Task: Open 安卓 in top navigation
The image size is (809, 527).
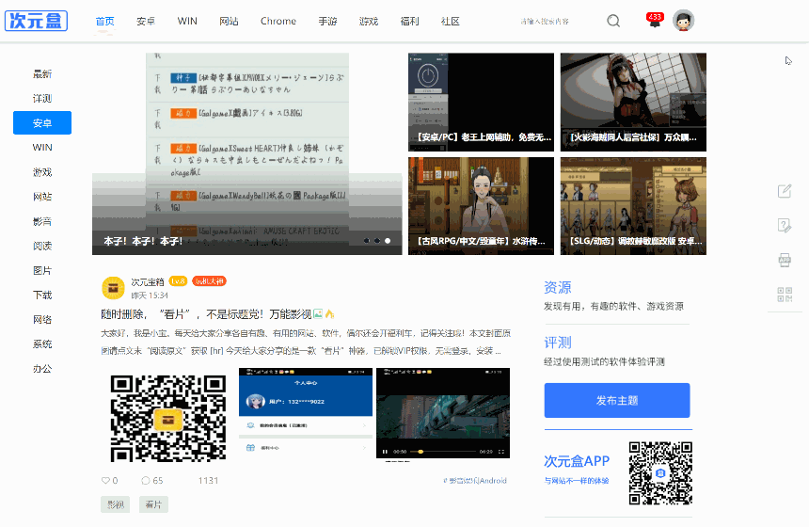Action: click(146, 21)
